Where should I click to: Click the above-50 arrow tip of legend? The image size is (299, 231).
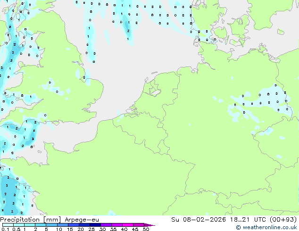[149, 225]
